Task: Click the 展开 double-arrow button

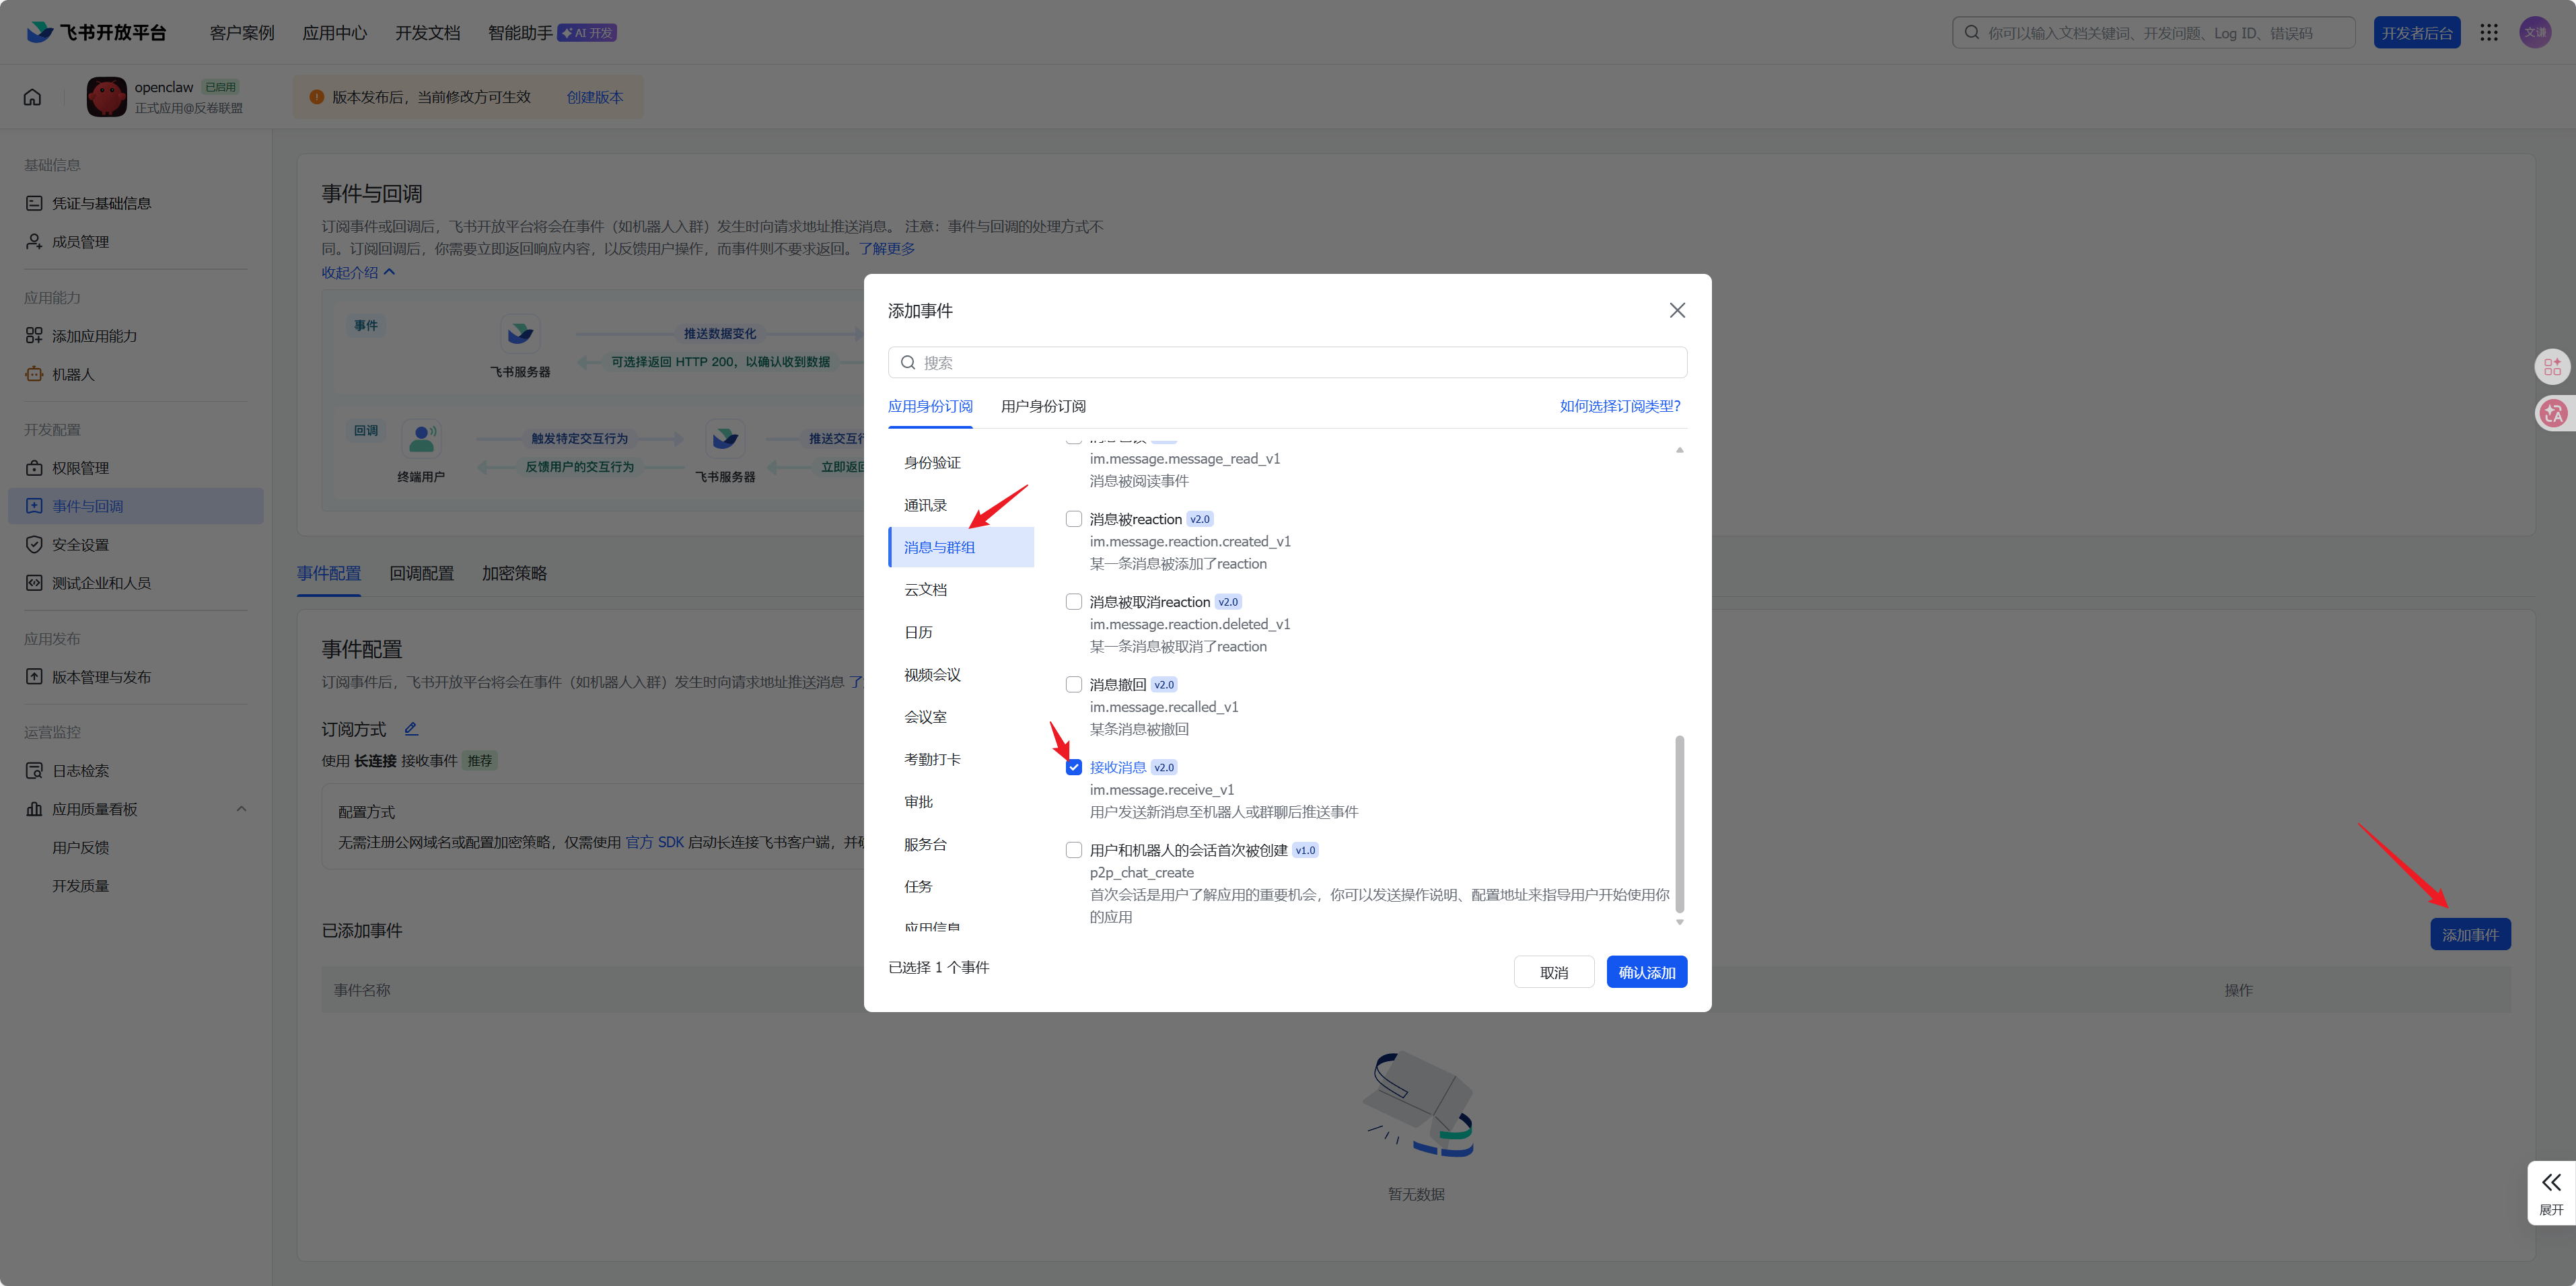Action: [x=2551, y=1192]
